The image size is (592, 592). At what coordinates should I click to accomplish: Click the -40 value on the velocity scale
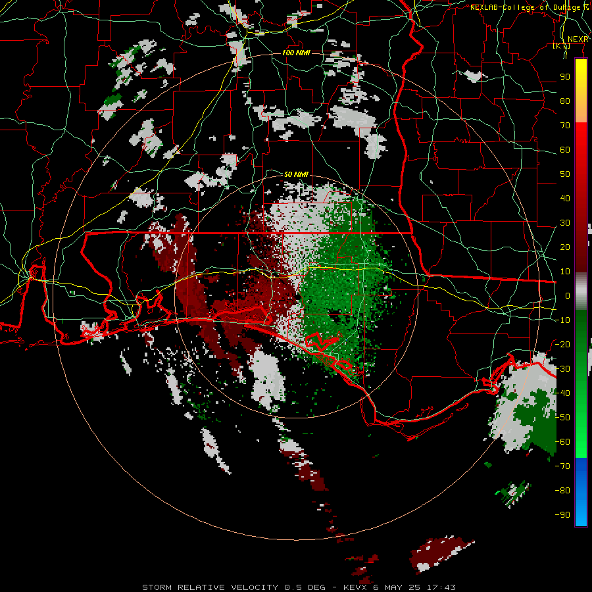562,393
